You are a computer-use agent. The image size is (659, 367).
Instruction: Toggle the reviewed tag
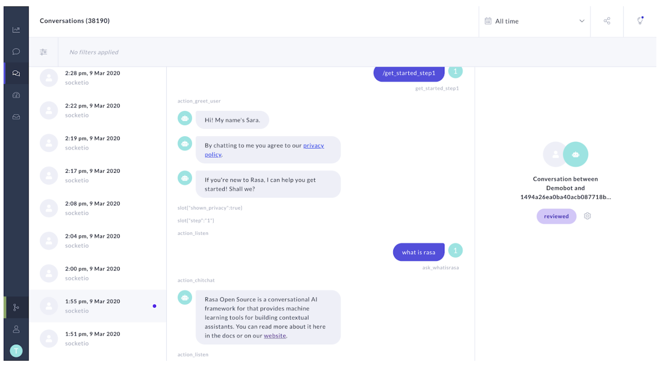pyautogui.click(x=556, y=216)
